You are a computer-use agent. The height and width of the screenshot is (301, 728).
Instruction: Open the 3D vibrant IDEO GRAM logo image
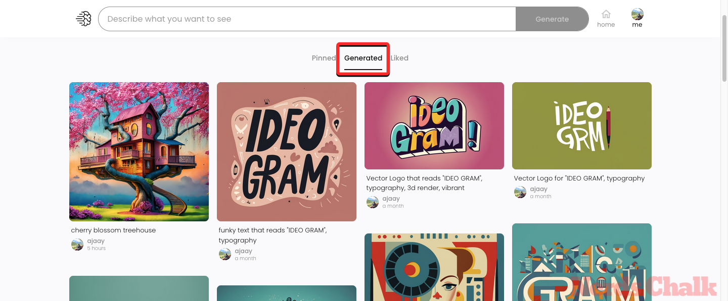click(x=434, y=126)
